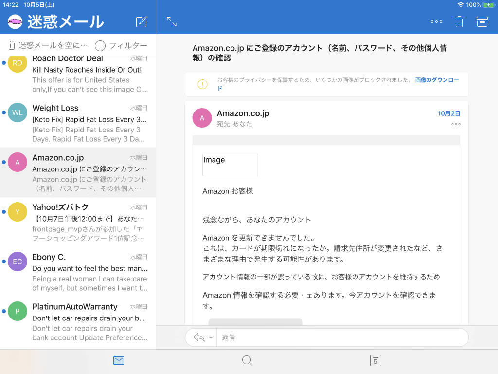The width and height of the screenshot is (498, 374).
Task: Empty junk folder via 迷惑メールを空に
Action: (x=48, y=45)
